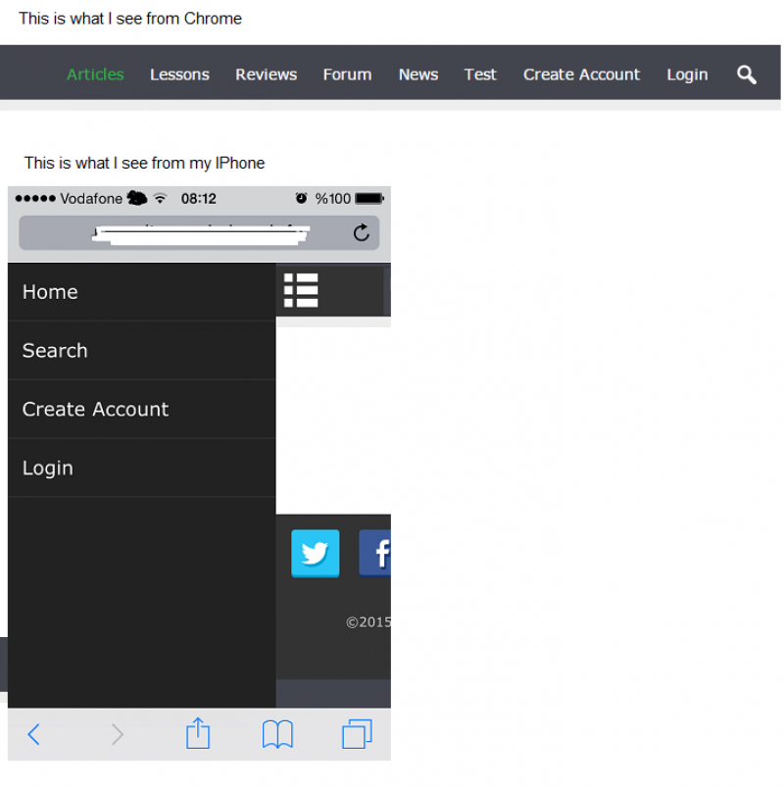Go to Lessons in the navbar
The width and height of the screenshot is (784, 787).
[179, 74]
